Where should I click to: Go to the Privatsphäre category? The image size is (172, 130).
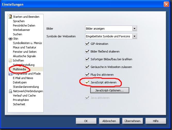(x=21, y=100)
